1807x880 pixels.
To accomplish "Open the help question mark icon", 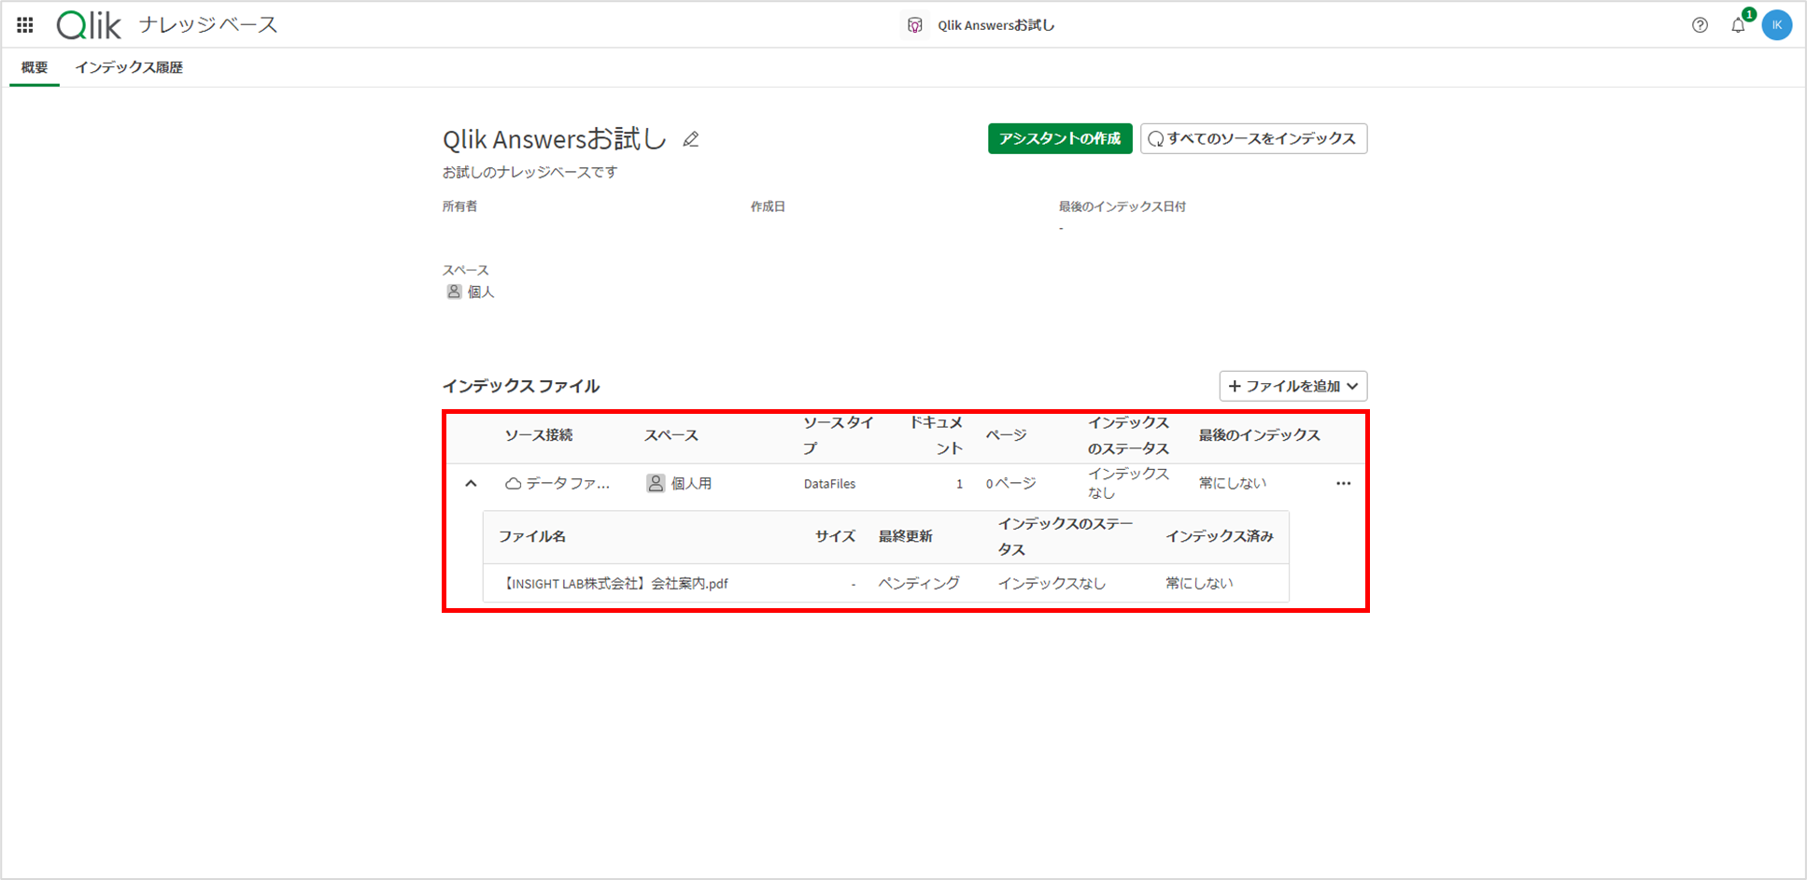I will 1700,25.
